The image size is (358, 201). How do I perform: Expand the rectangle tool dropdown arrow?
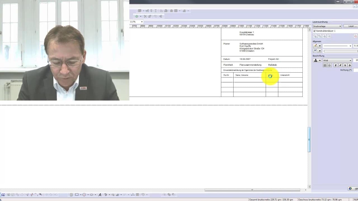point(81,195)
